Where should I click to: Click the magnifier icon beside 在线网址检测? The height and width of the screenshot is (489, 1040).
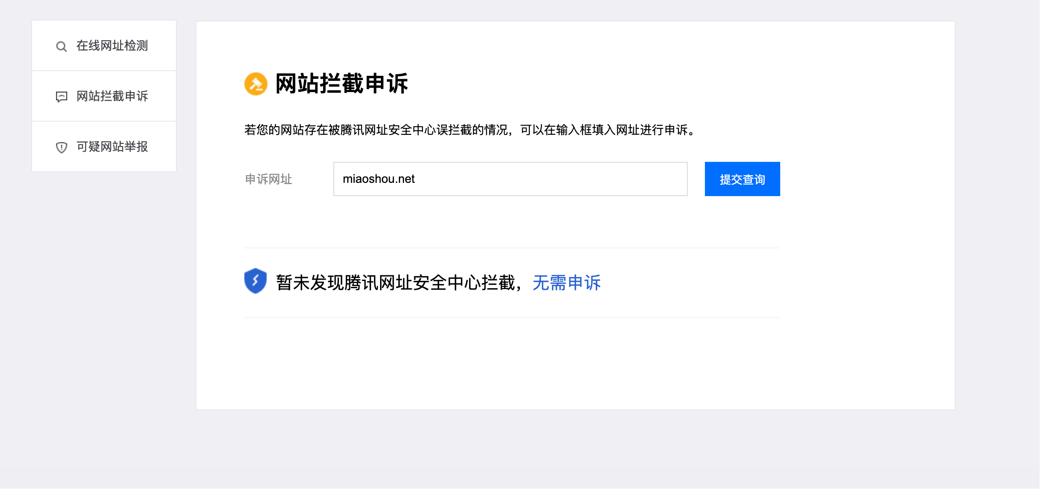tap(62, 46)
